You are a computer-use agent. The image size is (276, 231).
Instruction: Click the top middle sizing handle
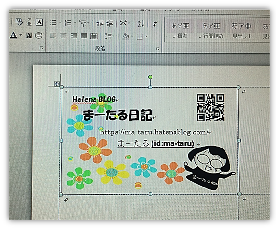click(150, 87)
